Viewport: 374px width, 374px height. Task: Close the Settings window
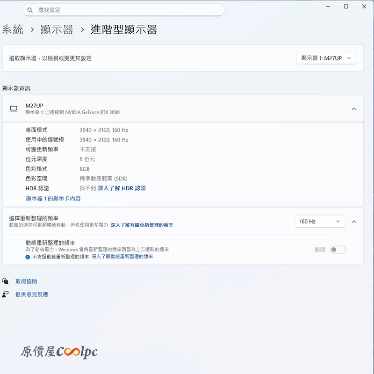click(x=364, y=7)
